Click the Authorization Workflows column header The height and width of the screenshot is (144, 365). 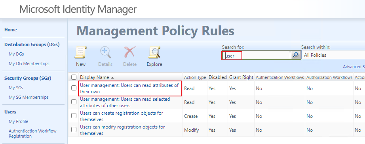[329, 77]
